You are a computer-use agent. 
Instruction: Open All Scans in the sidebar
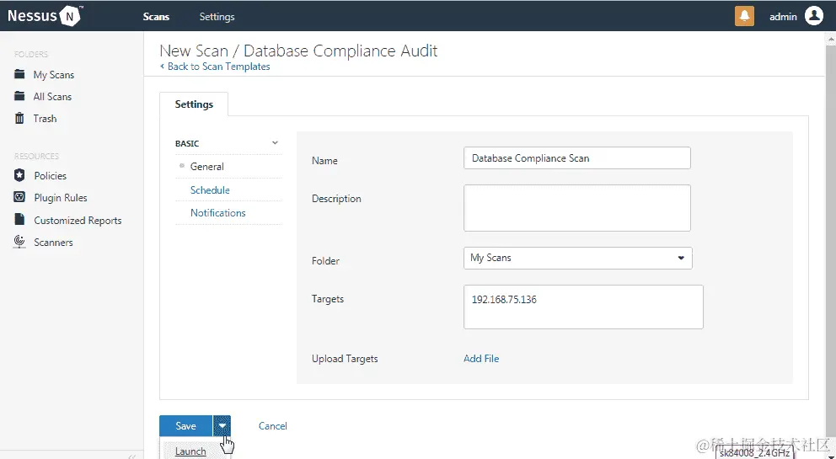52,97
